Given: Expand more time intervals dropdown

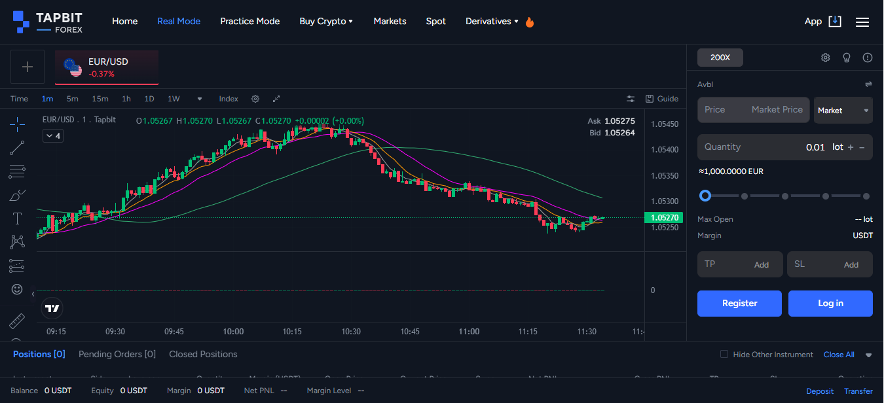Looking at the screenshot, I should (200, 99).
